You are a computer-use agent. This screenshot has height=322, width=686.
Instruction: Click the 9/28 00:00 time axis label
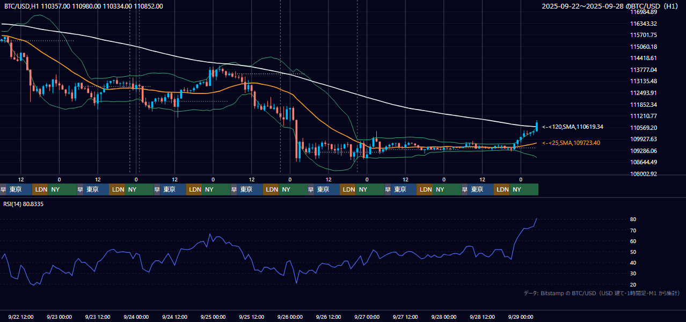(444, 317)
